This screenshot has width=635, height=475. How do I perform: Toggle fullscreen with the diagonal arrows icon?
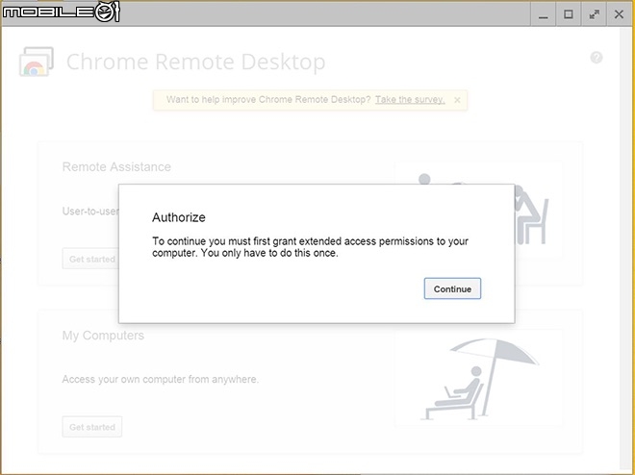click(x=594, y=14)
